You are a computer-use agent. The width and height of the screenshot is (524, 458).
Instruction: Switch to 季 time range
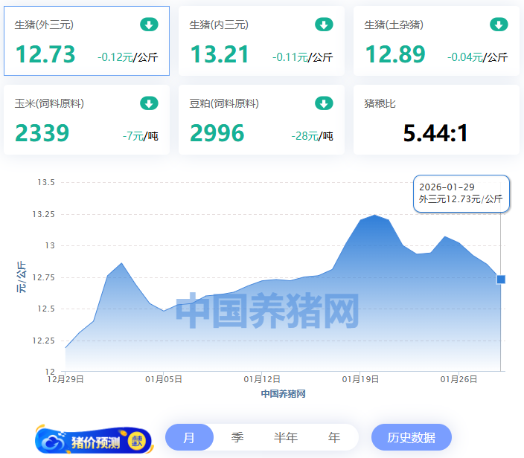coord(237,438)
